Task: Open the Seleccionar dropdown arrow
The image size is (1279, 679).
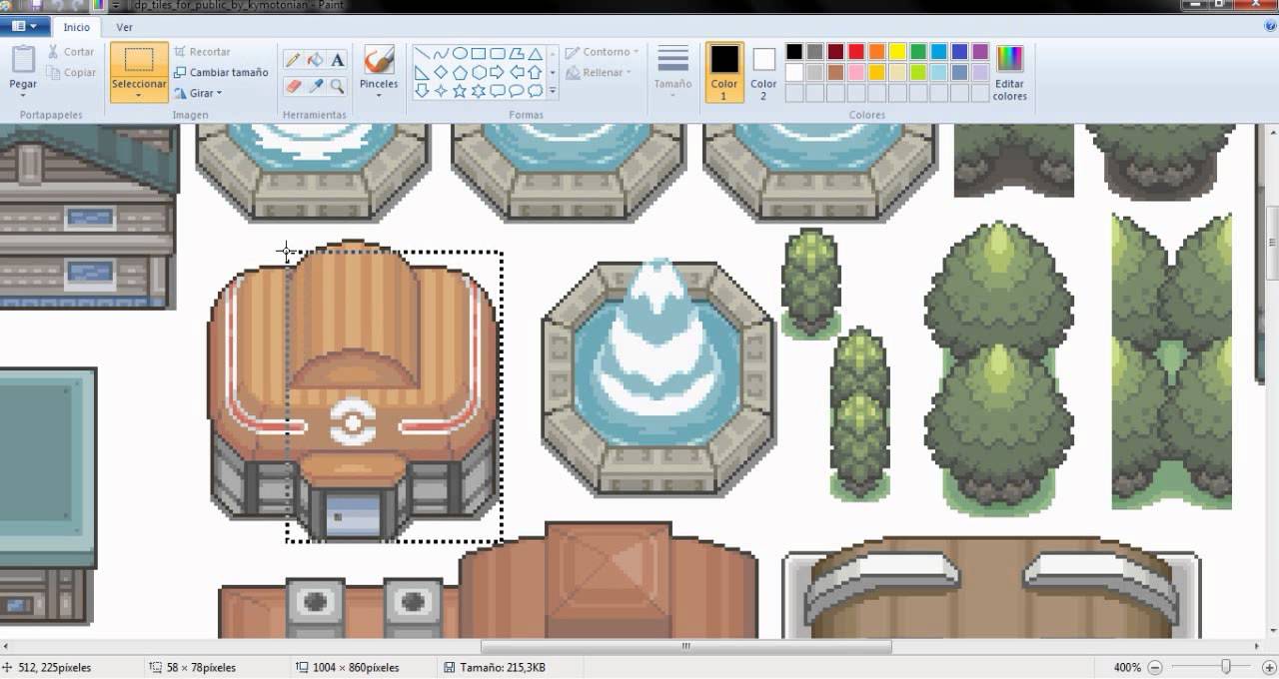Action: click(x=139, y=96)
